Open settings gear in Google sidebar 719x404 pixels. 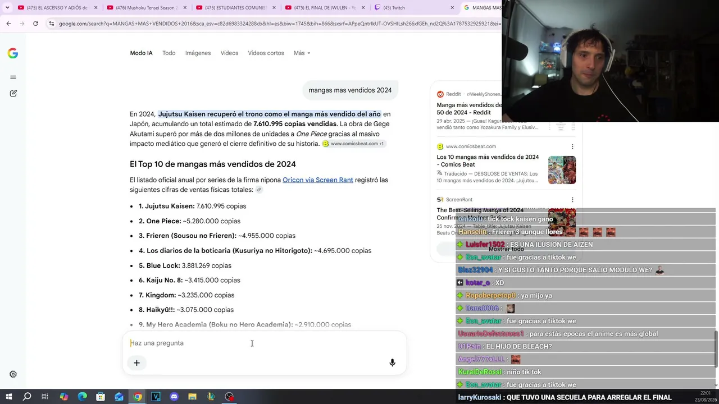point(13,374)
